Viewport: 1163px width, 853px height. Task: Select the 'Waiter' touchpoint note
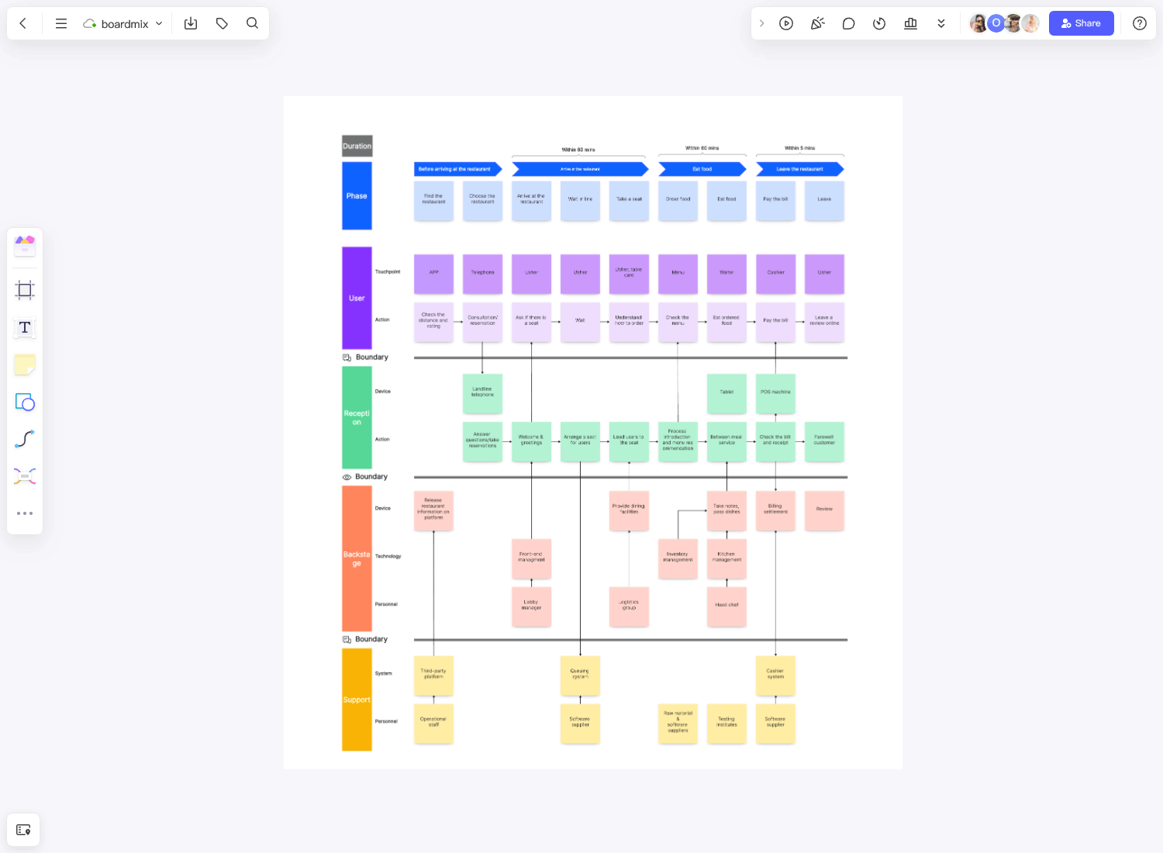[x=726, y=274]
